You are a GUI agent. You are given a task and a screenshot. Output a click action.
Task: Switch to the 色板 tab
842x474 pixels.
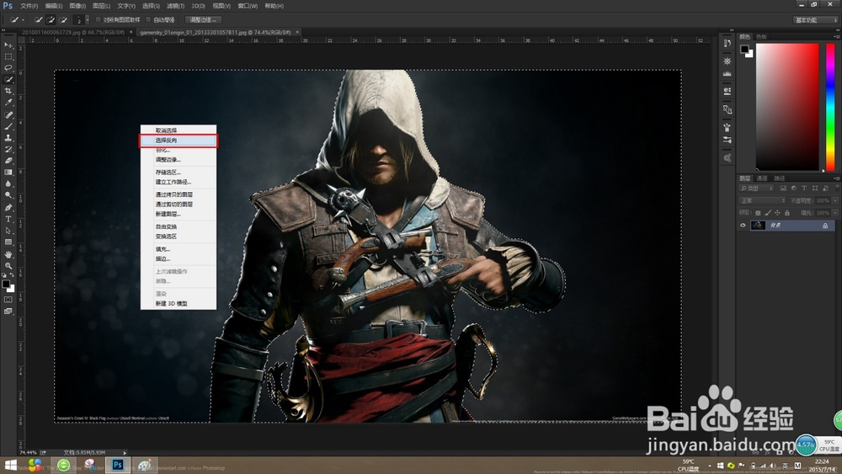click(x=761, y=36)
